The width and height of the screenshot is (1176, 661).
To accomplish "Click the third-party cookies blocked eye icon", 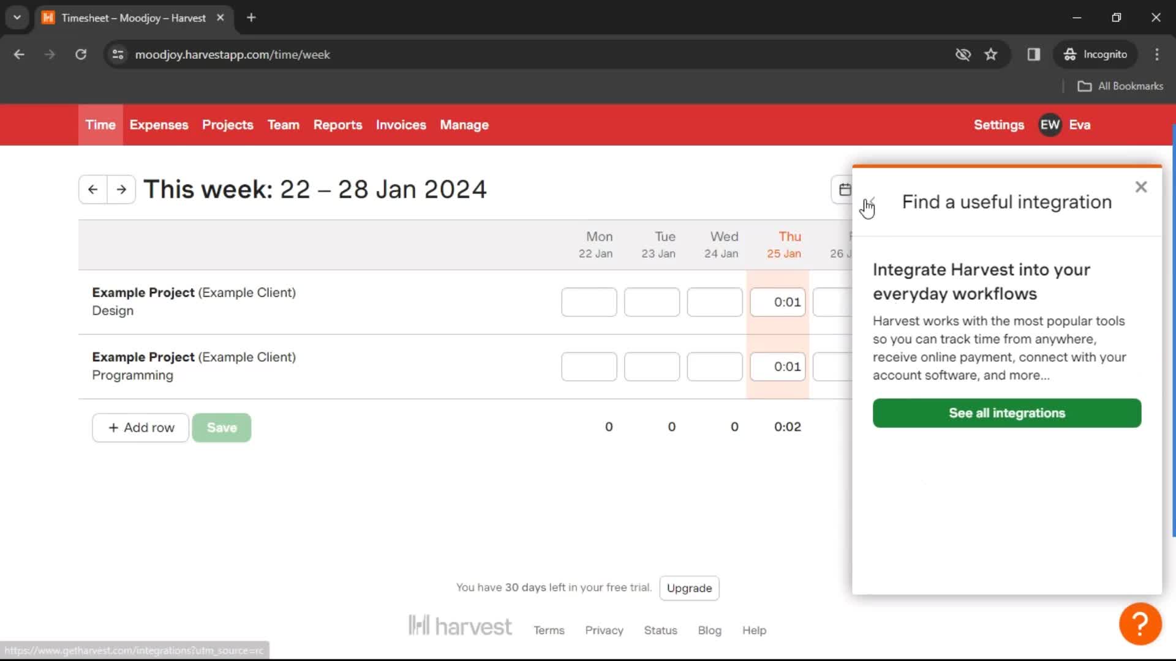I will point(963,54).
